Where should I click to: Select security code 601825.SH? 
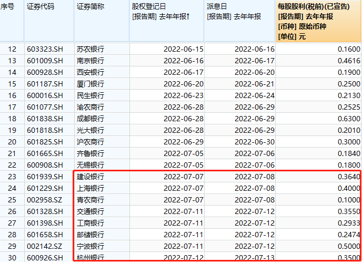click(x=45, y=142)
